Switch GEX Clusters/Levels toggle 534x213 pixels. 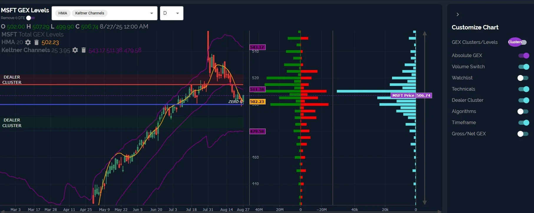click(518, 42)
